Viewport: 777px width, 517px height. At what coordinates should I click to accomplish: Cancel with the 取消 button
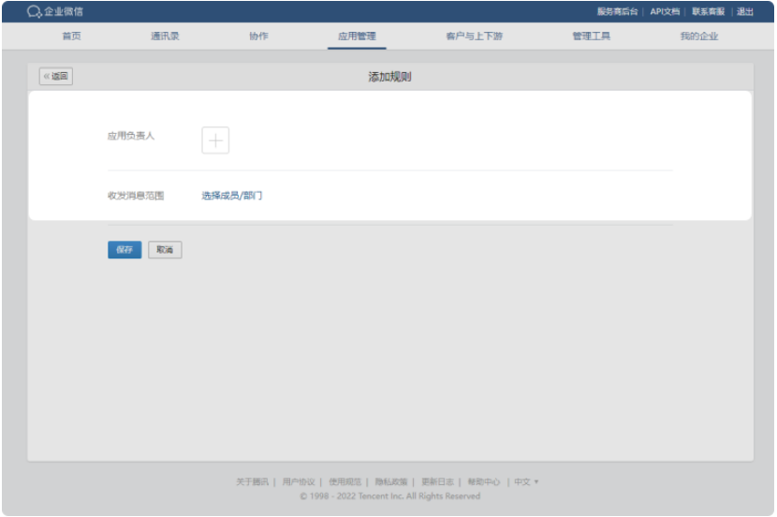tap(165, 250)
